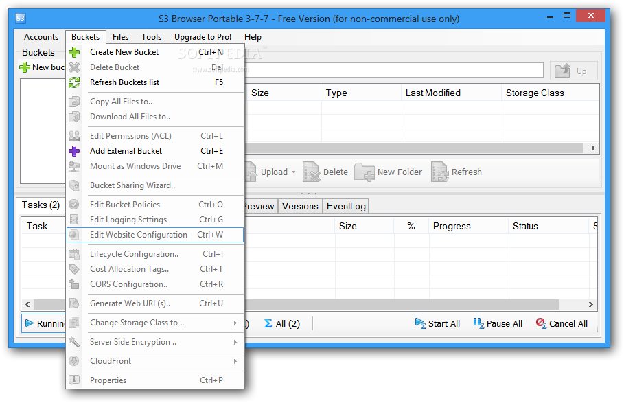Screen dimensions: 624x403
Task: Click the Up navigation button
Action: click(573, 71)
